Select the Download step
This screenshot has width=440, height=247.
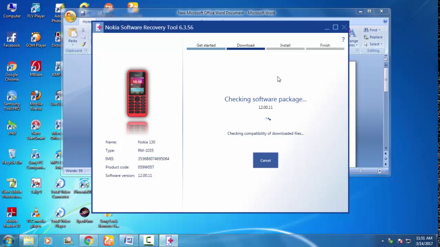click(x=245, y=45)
